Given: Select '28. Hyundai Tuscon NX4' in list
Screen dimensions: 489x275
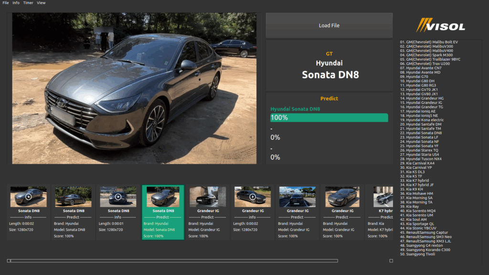Looking at the screenshot, I should 421,159.
